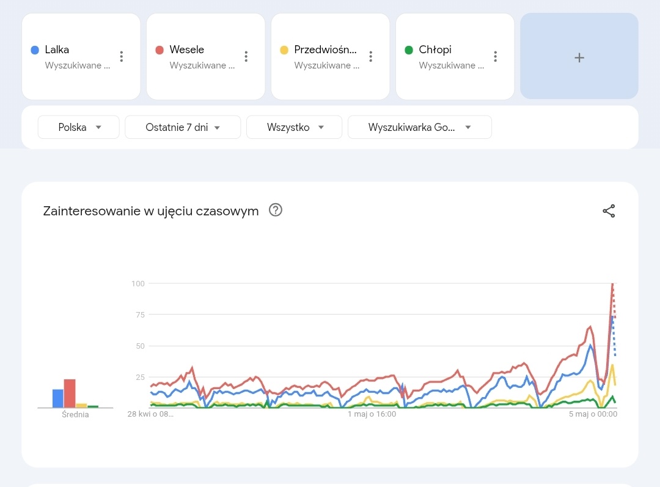Add a new comparison term
Image resolution: width=660 pixels, height=487 pixels.
pyautogui.click(x=579, y=57)
